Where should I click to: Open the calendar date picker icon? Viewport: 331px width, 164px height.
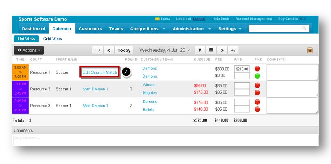[211, 50]
